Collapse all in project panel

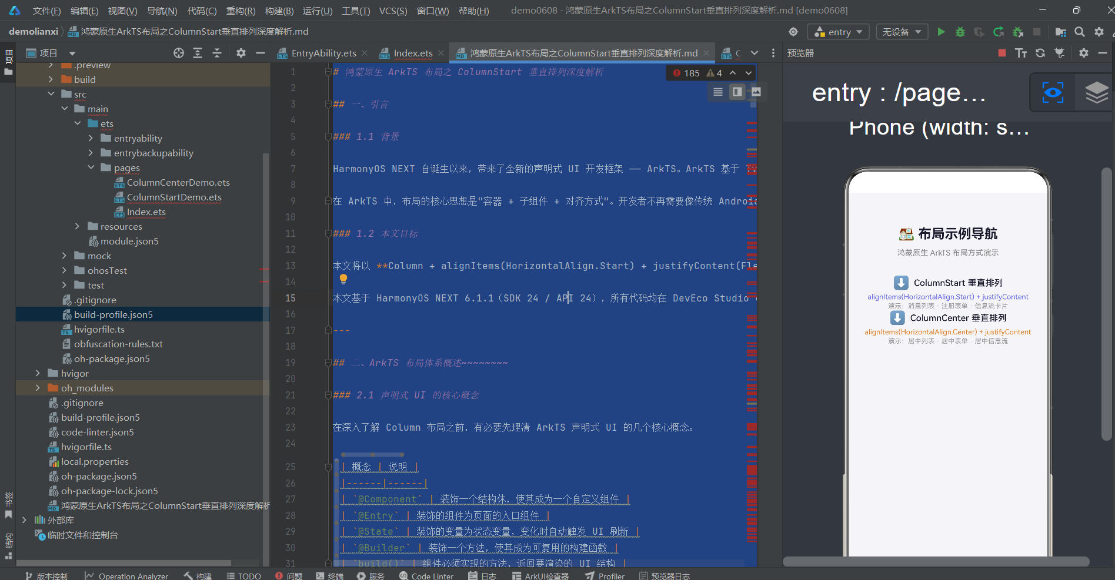217,53
